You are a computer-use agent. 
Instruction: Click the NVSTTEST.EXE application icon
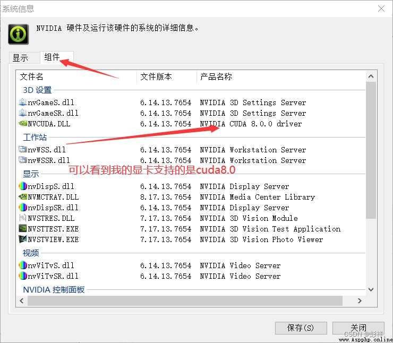22,228
